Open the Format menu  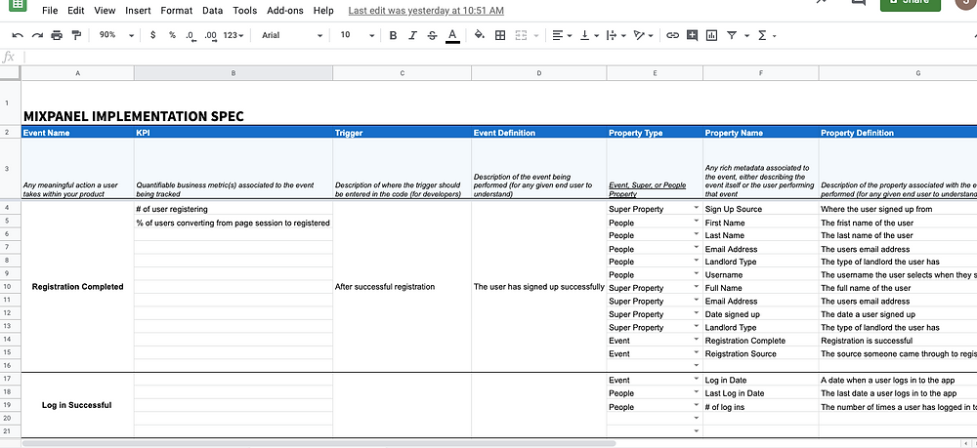coord(176,11)
